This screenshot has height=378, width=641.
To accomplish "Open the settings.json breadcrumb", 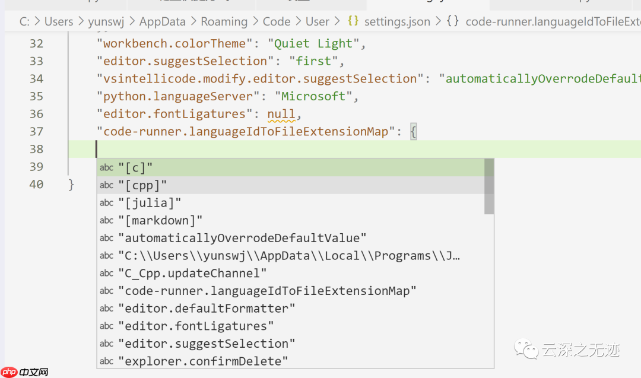I will tap(397, 21).
